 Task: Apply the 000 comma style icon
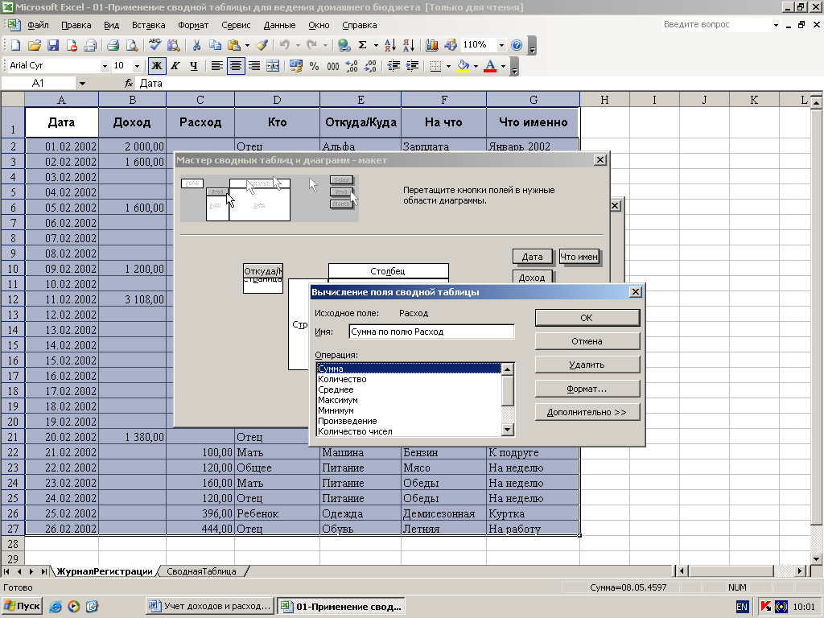coord(332,66)
